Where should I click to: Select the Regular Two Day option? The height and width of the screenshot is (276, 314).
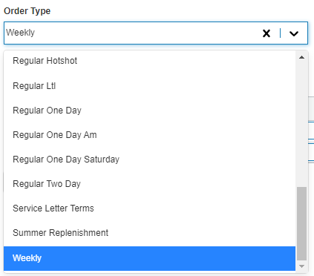(x=149, y=184)
